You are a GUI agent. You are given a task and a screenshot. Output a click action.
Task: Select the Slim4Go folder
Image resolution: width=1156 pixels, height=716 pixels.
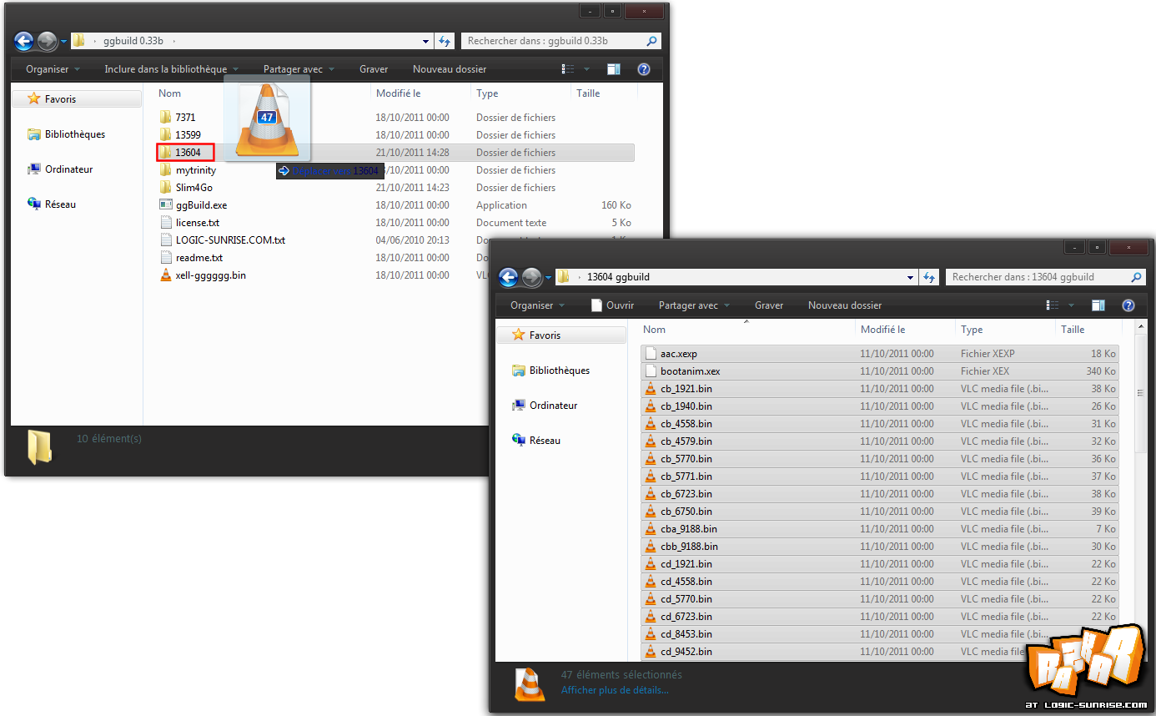[194, 188]
